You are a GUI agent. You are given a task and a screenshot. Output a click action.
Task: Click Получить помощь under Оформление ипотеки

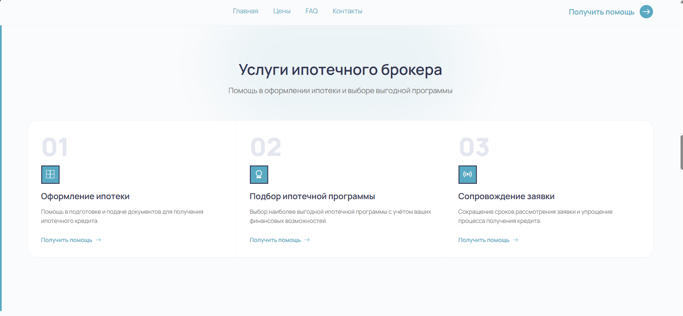coord(67,240)
